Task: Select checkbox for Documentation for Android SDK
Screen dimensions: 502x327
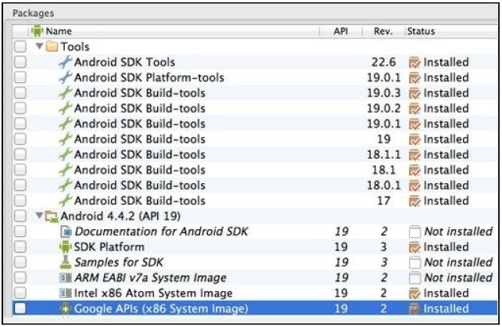Action: pyautogui.click(x=20, y=232)
